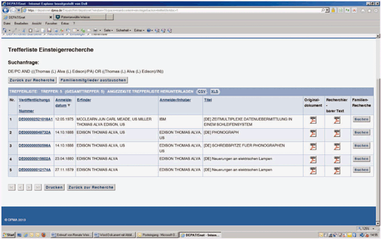The height and width of the screenshot is (239, 381).
Task: Click the printer icon in command bar
Action: point(95,30)
